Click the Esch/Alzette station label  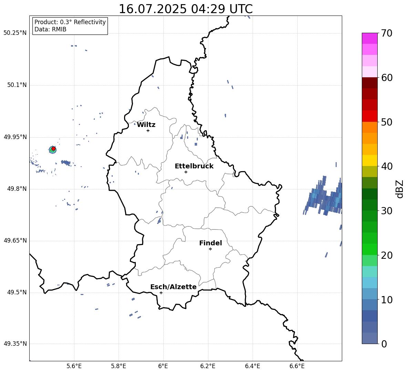click(173, 287)
